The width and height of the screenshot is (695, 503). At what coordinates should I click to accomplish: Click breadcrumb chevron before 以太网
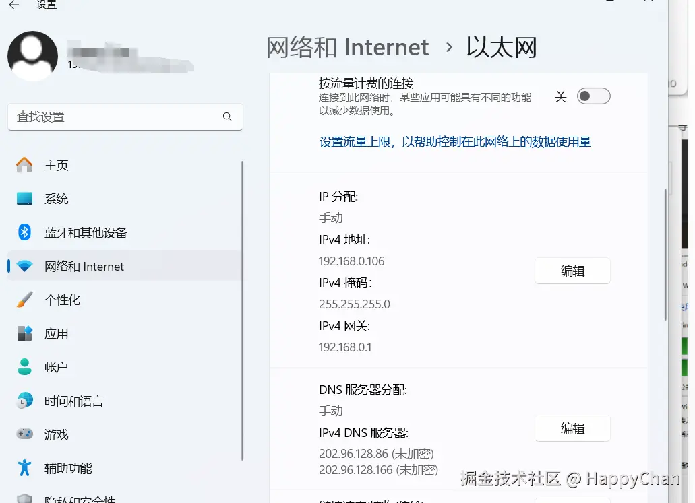(x=449, y=47)
